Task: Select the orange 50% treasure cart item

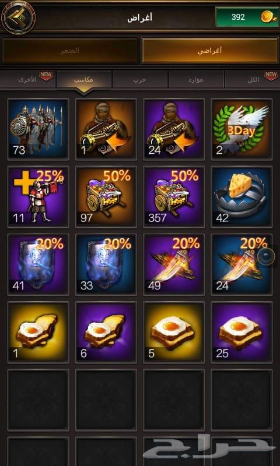Action: 106,197
